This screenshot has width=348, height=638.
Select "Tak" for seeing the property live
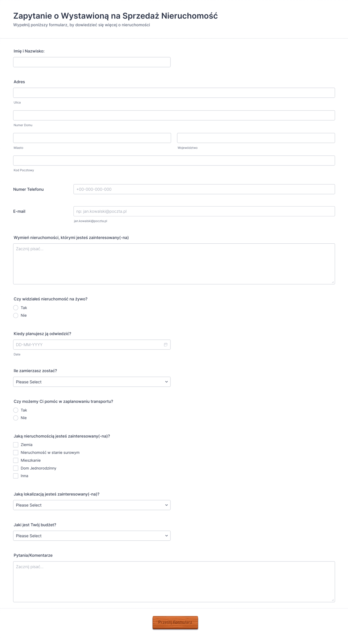(x=16, y=307)
